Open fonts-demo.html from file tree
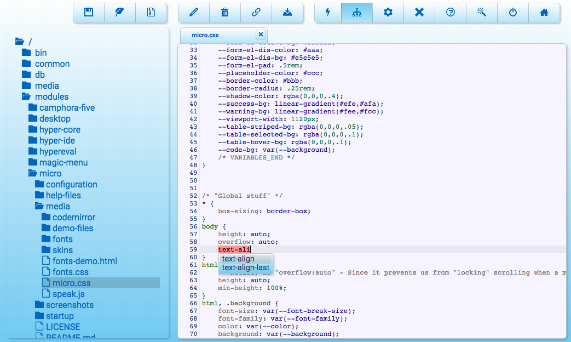The width and height of the screenshot is (571, 342). tap(84, 261)
